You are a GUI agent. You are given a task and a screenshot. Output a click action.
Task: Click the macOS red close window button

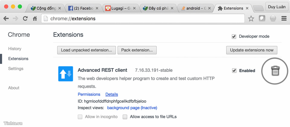point(6,7)
